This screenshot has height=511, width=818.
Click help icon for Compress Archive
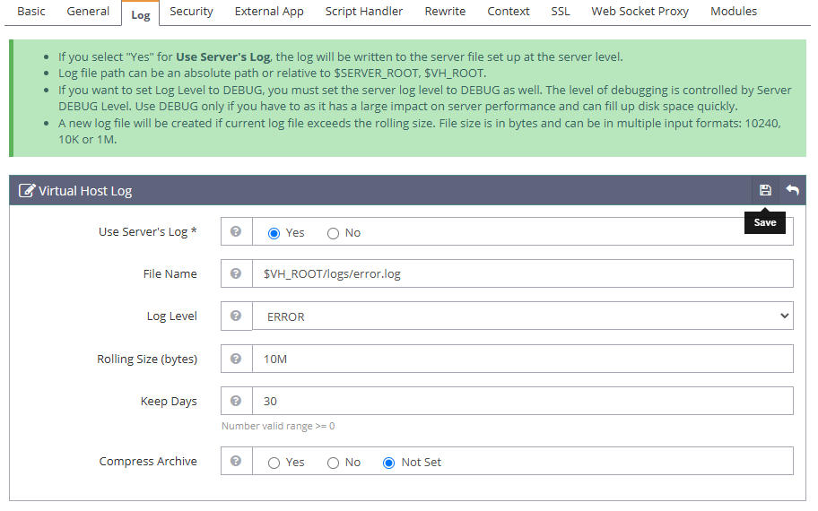click(236, 461)
